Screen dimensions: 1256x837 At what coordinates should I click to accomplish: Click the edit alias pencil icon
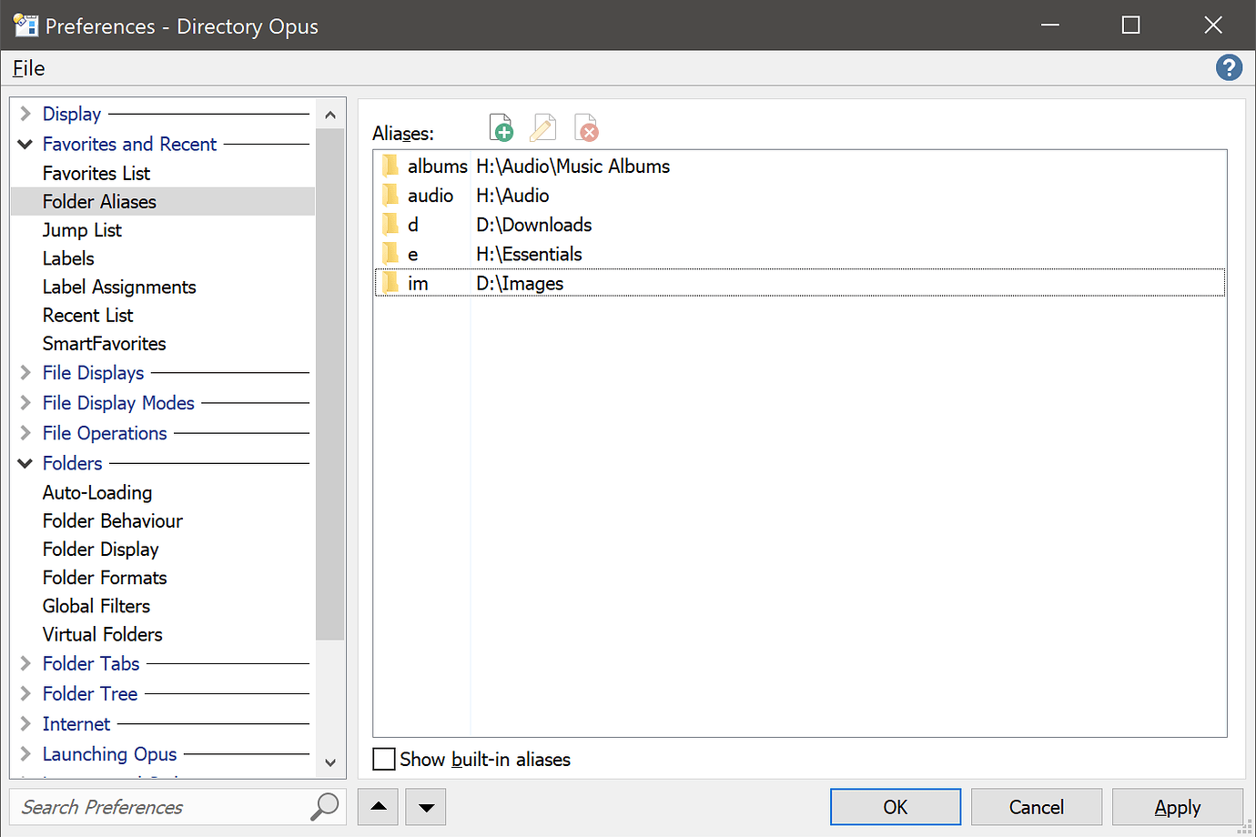coord(543,128)
